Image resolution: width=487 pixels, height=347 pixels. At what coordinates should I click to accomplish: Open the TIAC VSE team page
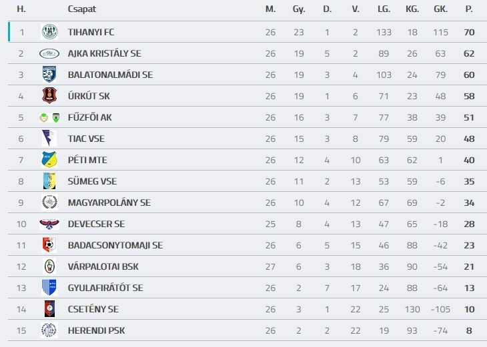86,139
